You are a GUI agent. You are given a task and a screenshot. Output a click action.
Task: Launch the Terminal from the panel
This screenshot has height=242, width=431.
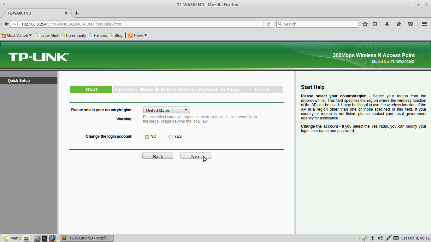[45, 238]
